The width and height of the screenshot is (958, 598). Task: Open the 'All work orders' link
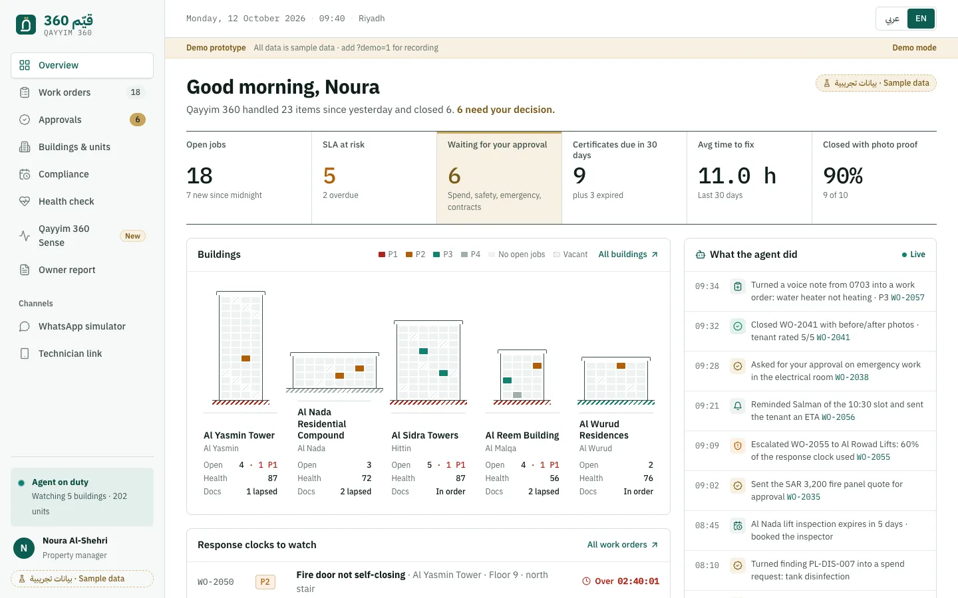[623, 545]
